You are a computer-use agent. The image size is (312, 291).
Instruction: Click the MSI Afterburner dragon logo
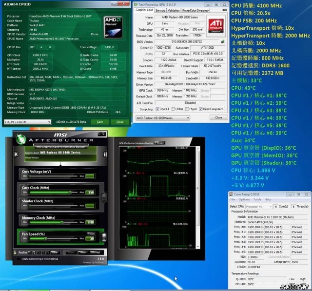(21, 139)
